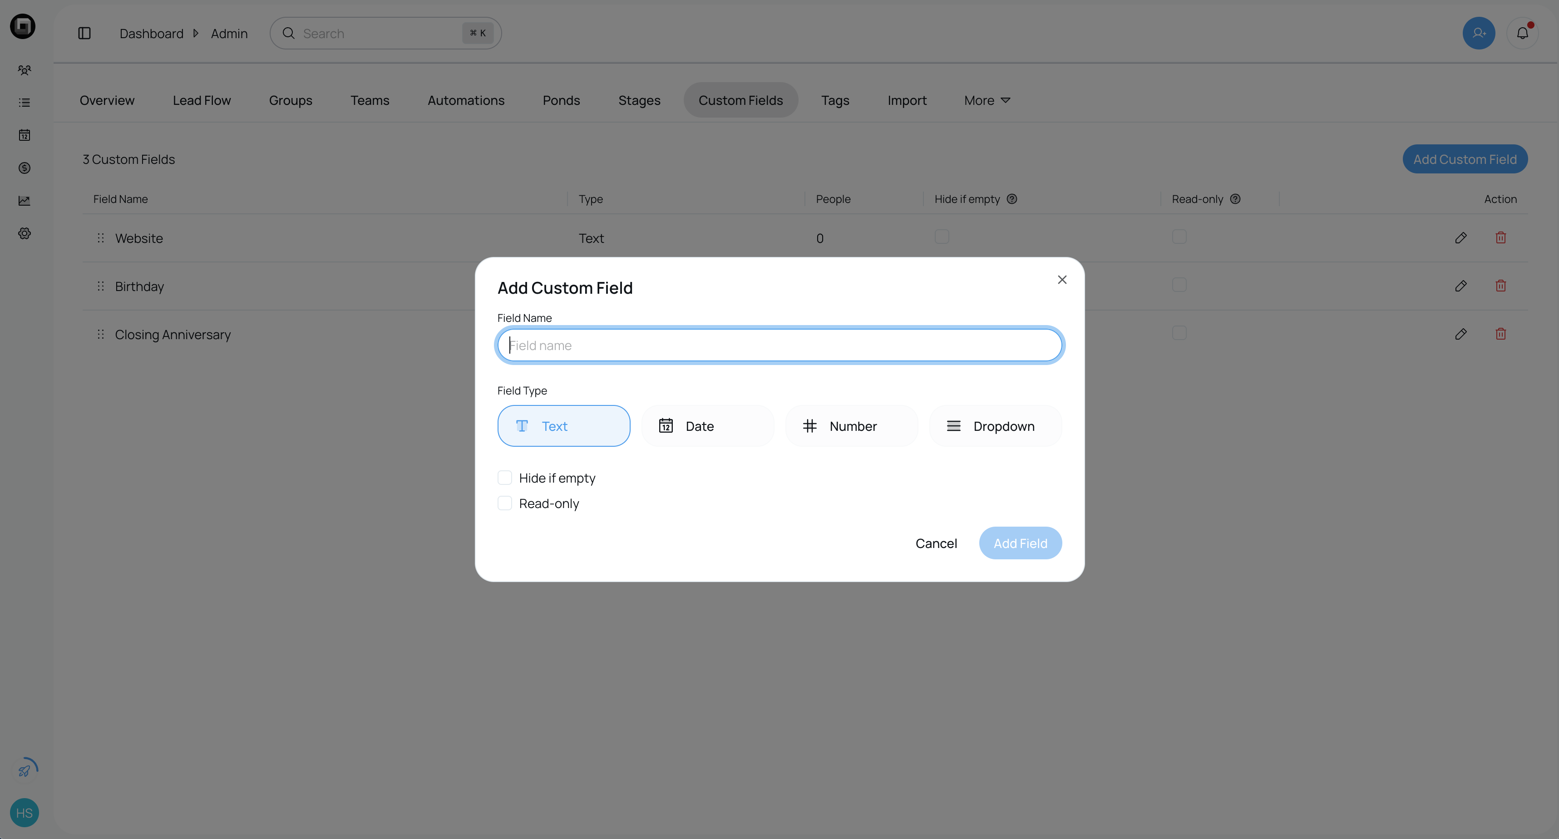
Task: Click the Cancel button
Action: [x=936, y=543]
